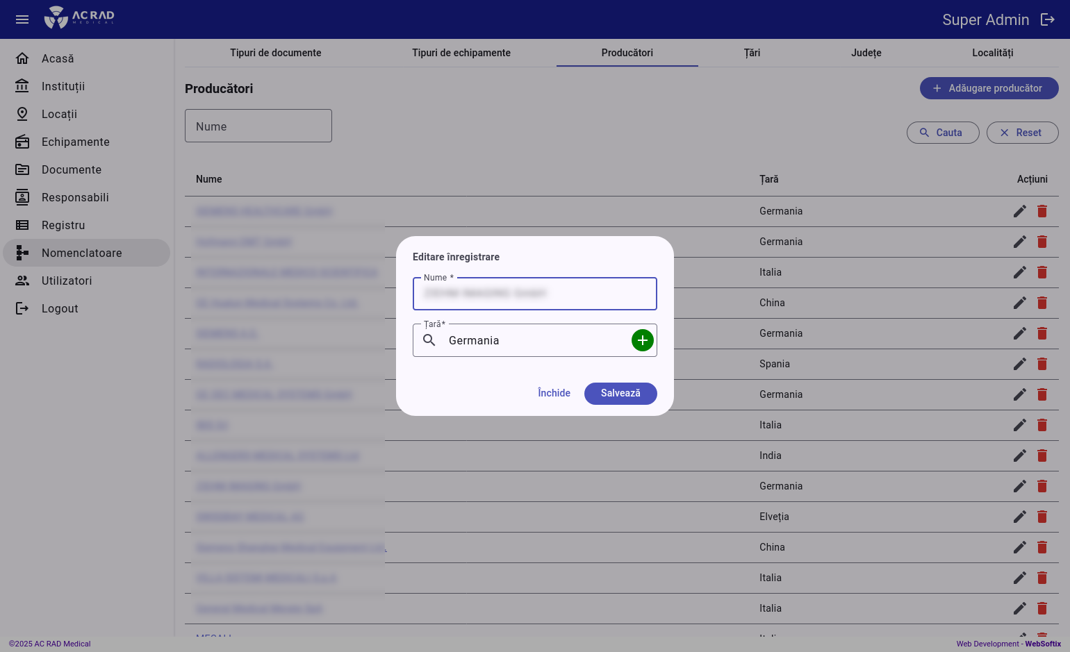Open Echipamente in the sidebar

pyautogui.click(x=75, y=142)
